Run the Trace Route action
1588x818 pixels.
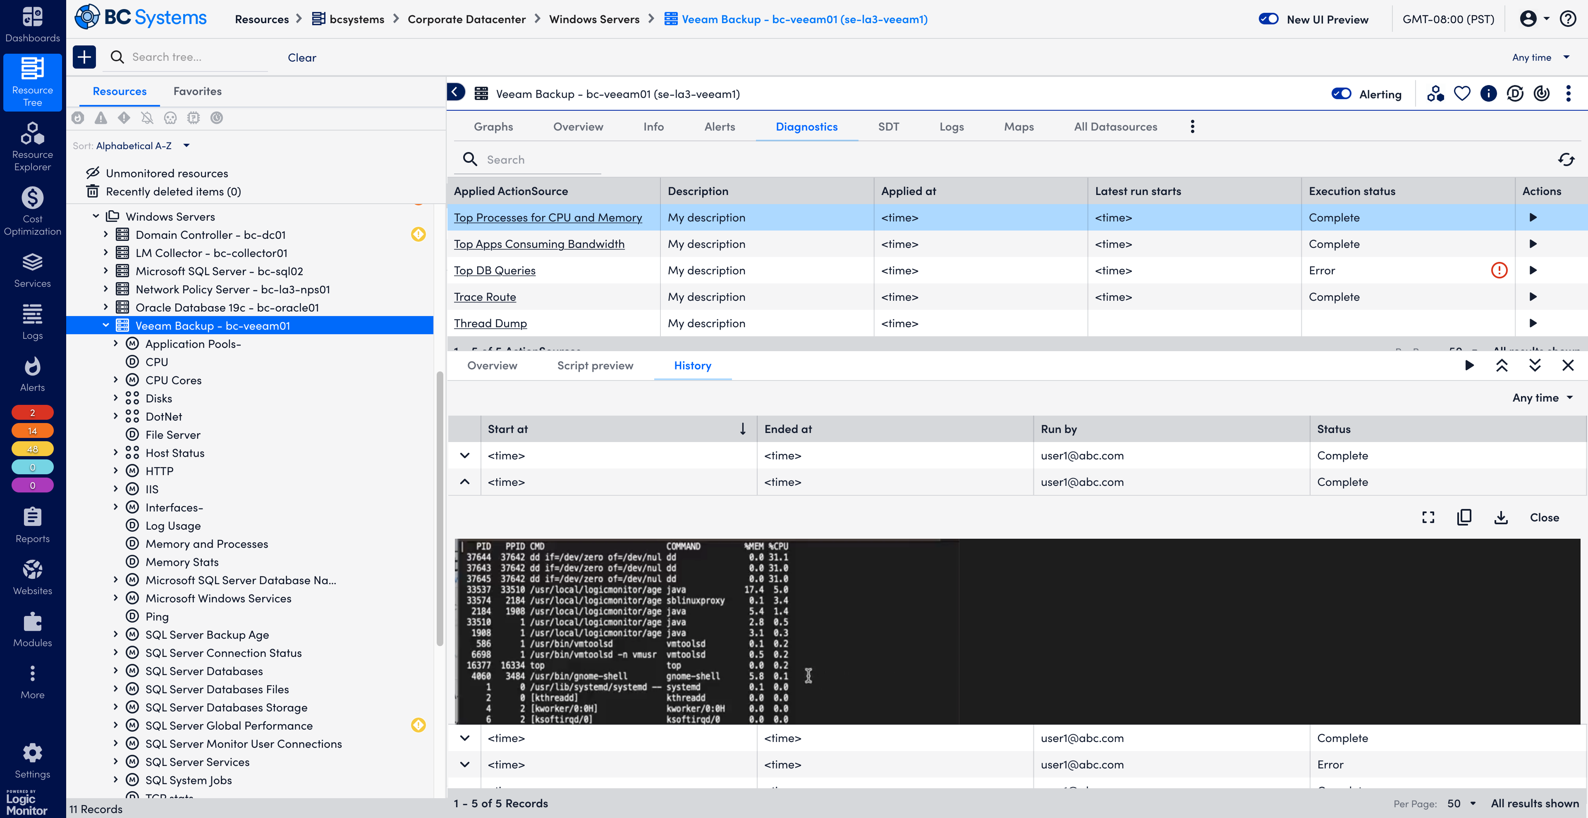click(1533, 297)
